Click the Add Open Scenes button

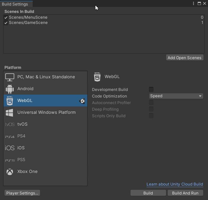coord(185,58)
